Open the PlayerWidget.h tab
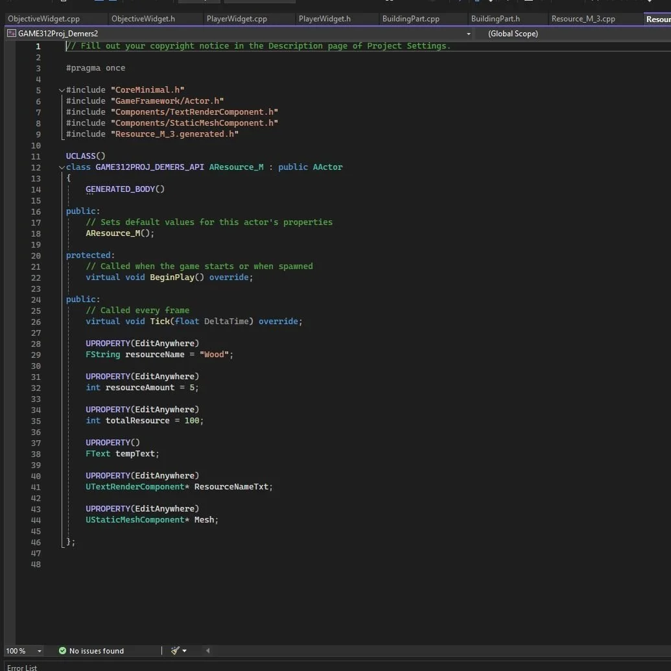Screen dimensions: 671x671 click(x=324, y=19)
